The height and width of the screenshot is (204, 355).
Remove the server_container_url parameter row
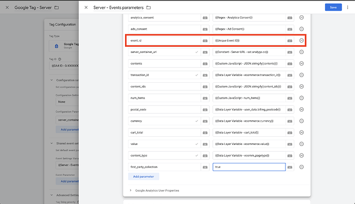(301, 52)
